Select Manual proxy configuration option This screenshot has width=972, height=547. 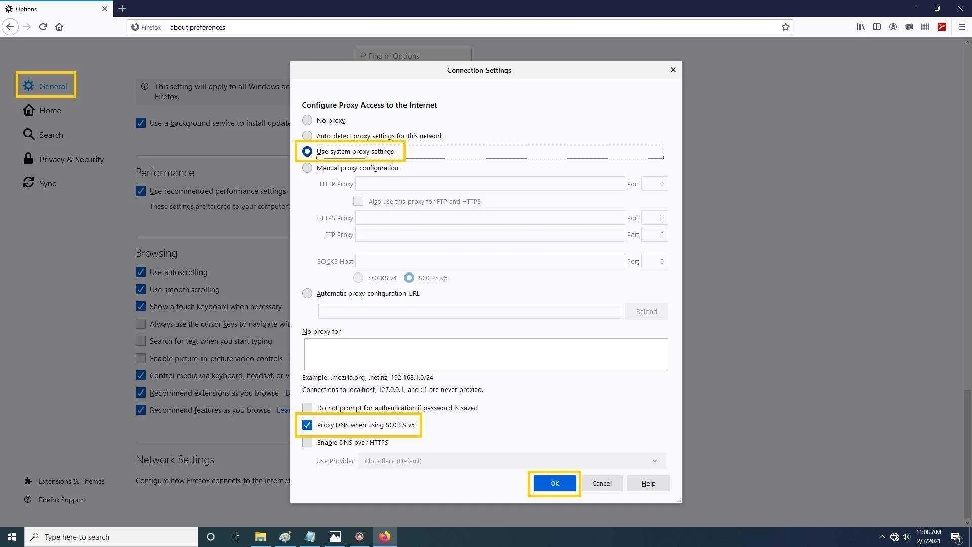307,168
